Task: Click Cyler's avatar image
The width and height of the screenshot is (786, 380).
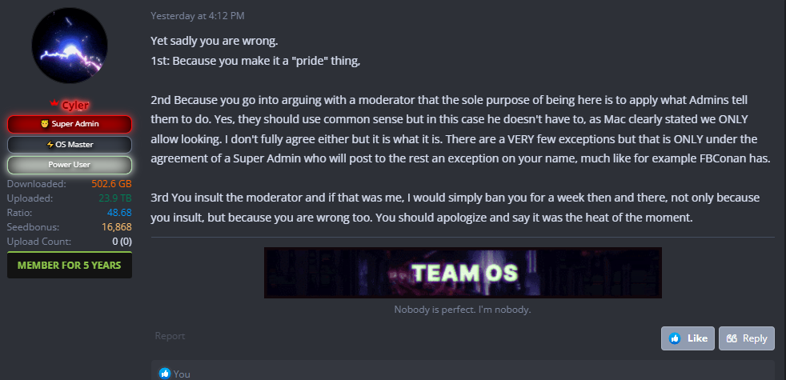Action: coord(69,50)
